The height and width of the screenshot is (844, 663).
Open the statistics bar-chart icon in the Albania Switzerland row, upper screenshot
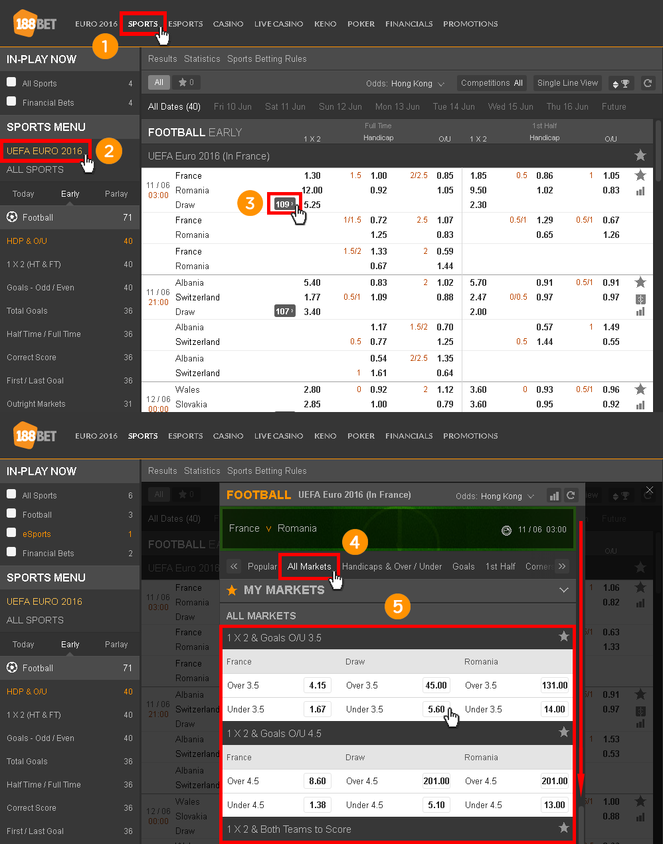pos(640,312)
